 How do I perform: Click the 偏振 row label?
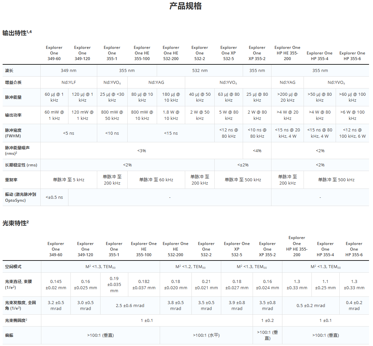click(x=9, y=335)
